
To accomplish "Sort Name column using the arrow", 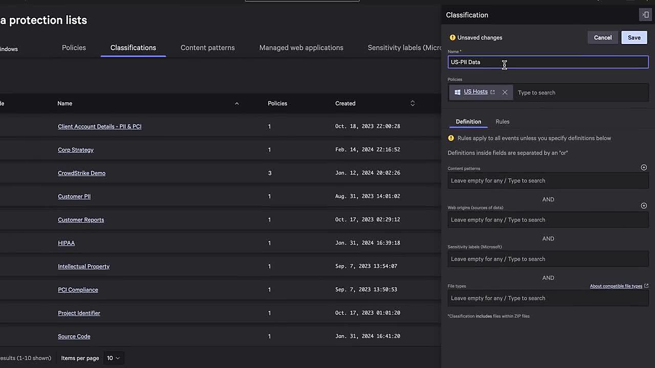I will coord(236,104).
